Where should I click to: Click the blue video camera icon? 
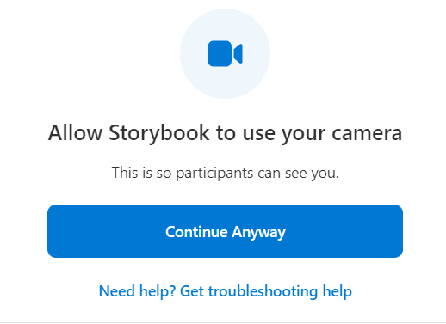[x=225, y=53]
